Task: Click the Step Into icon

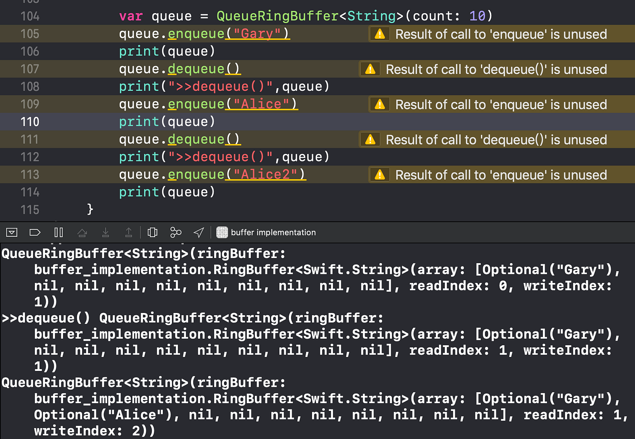Action: coord(106,232)
